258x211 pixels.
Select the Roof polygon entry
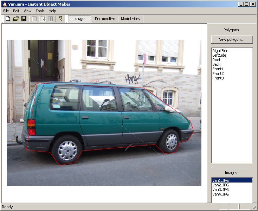click(x=232, y=60)
